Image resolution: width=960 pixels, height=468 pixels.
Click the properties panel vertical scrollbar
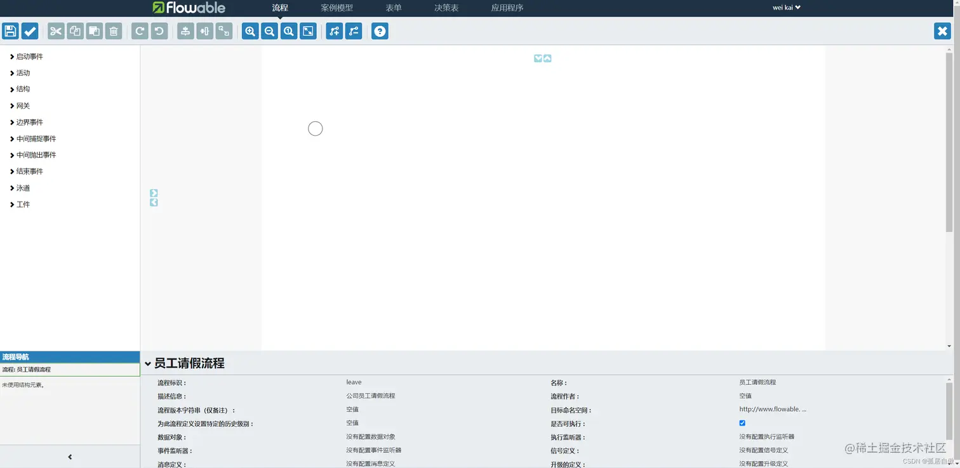[949, 412]
